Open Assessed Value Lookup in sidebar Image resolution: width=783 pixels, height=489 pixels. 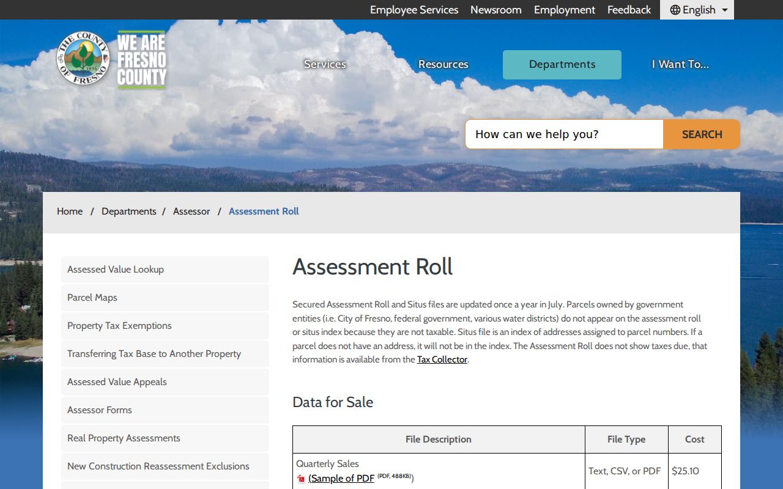click(165, 270)
